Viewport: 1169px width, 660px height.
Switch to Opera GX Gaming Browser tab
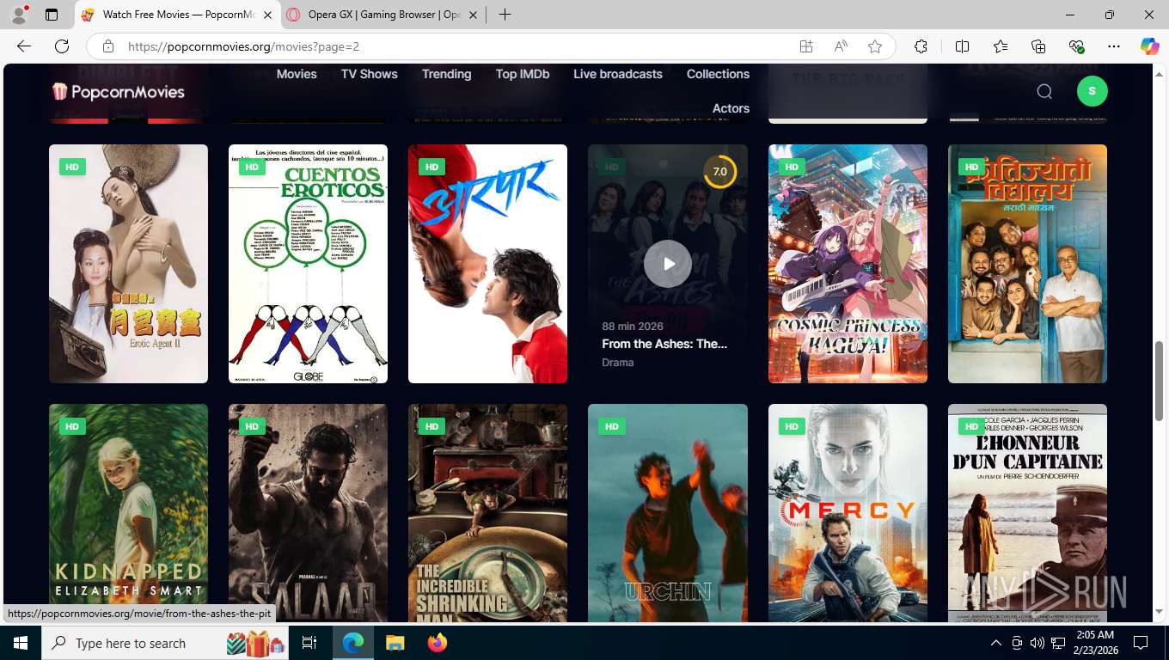pos(384,15)
